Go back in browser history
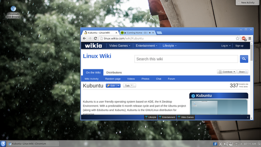This screenshot has width=261, height=147. pos(84,38)
